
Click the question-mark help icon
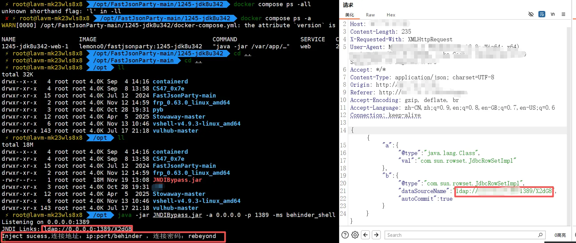tap(345, 235)
